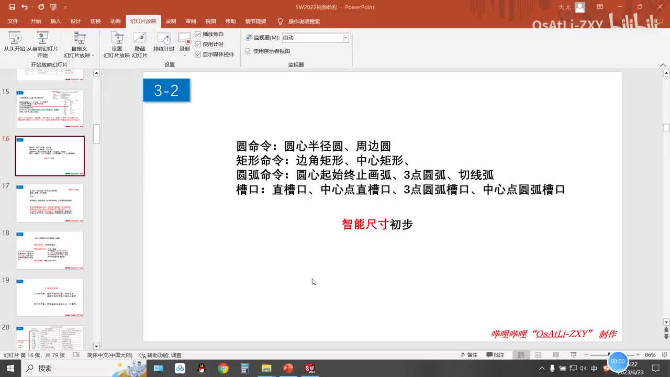Switch to the Design (设计) tab

(x=75, y=21)
